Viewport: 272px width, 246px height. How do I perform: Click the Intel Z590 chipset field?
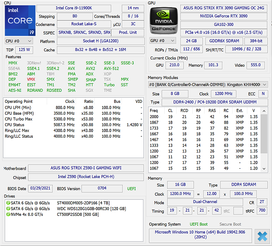(86, 177)
